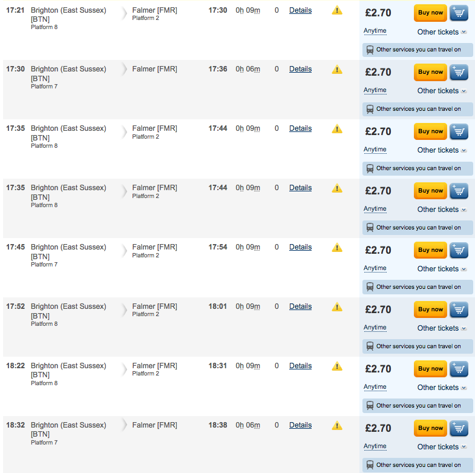475x473 pixels.
Task: Add the 18:22 train to basket
Action: (x=459, y=369)
